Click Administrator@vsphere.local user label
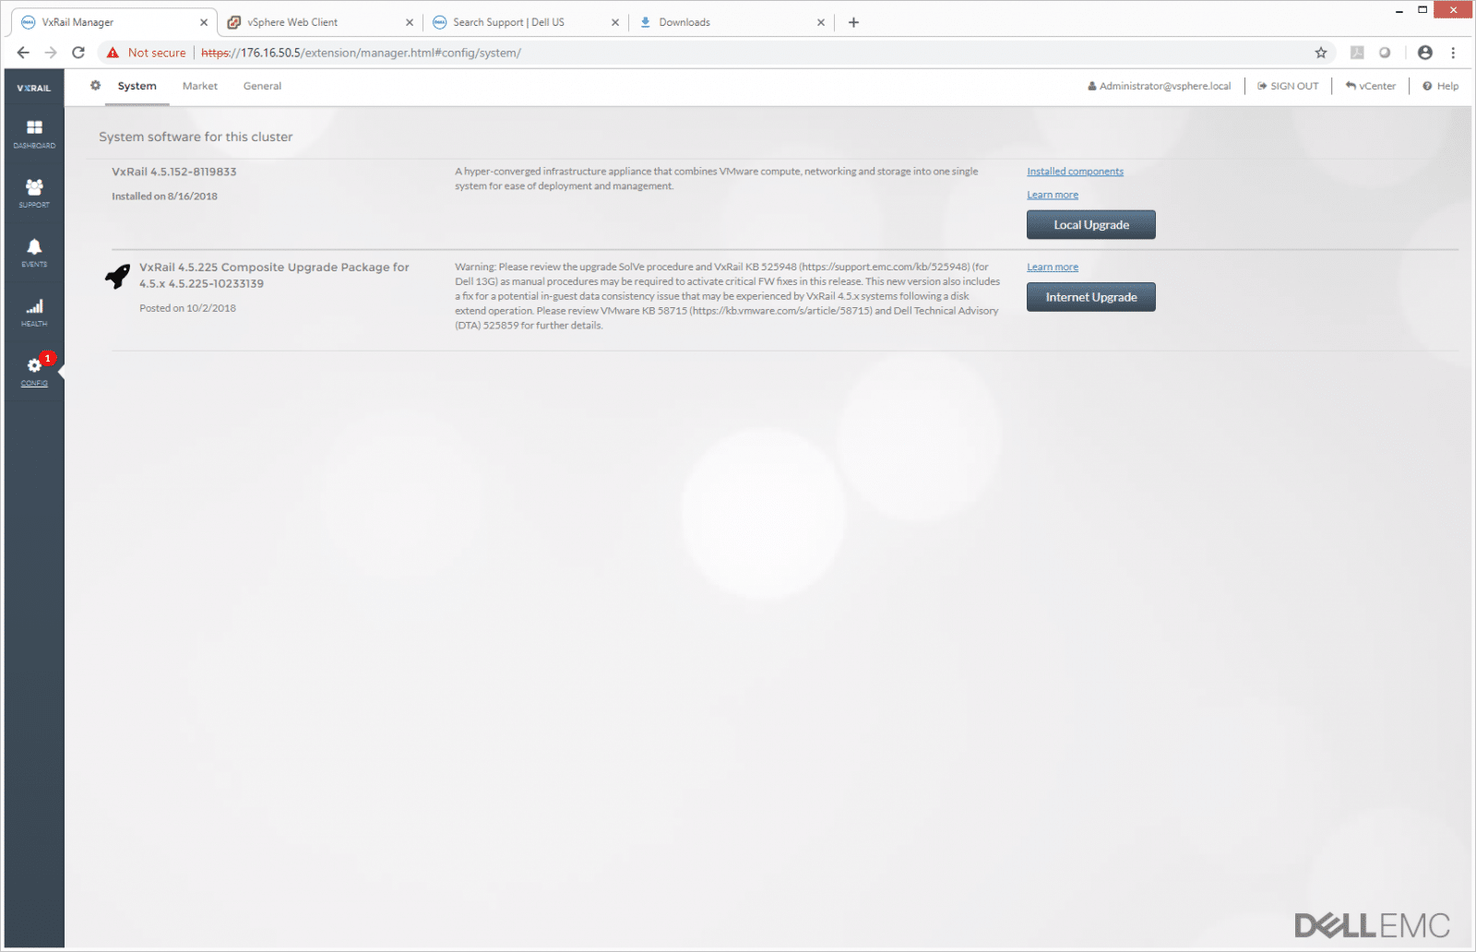 click(x=1160, y=86)
